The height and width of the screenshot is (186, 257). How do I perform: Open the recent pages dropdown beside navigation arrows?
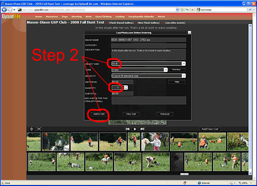coord(14,10)
